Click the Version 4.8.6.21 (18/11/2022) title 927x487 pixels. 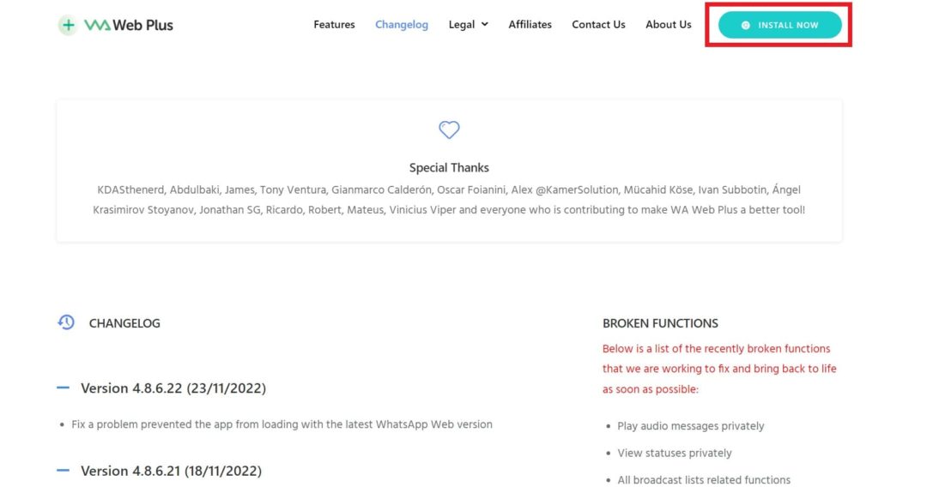point(171,471)
